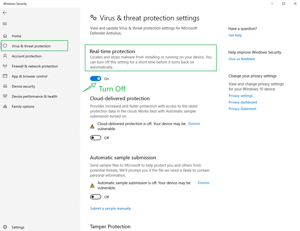
Task: Dismiss the Cloud-delivered protection warning
Action: (194, 124)
